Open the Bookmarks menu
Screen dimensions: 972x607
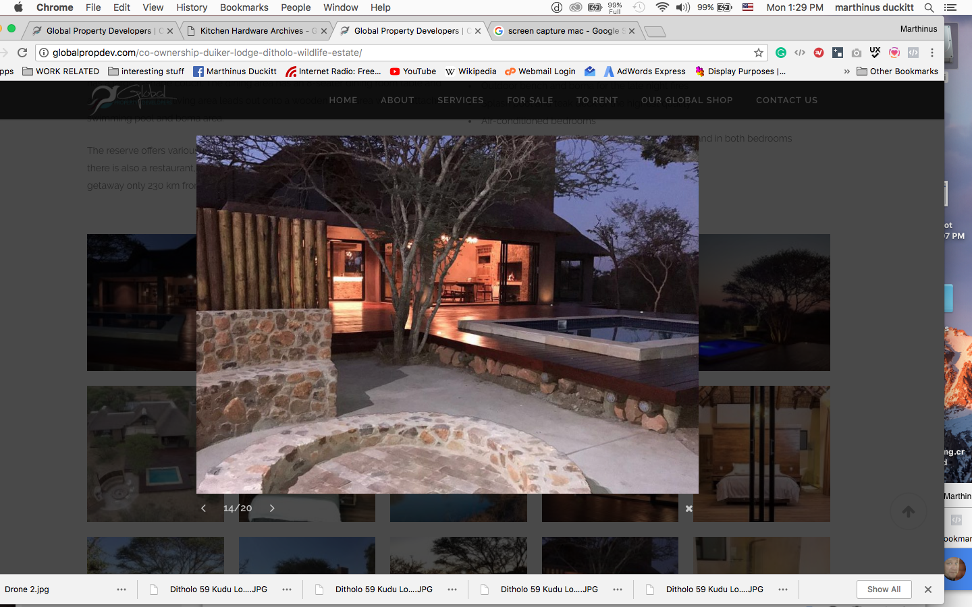pos(244,7)
